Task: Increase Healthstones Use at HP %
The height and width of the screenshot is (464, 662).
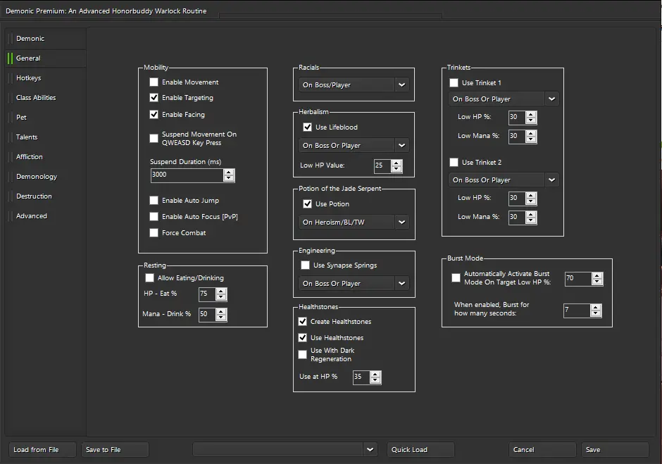Action: [x=375, y=374]
